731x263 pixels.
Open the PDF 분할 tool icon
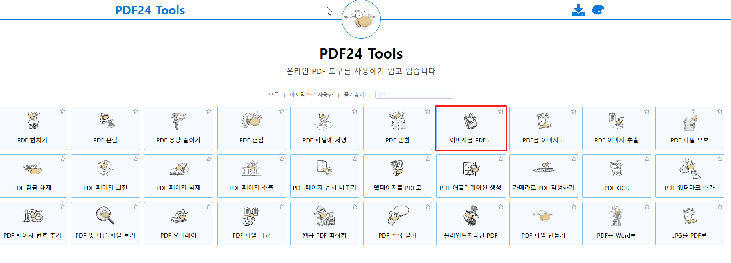[106, 121]
